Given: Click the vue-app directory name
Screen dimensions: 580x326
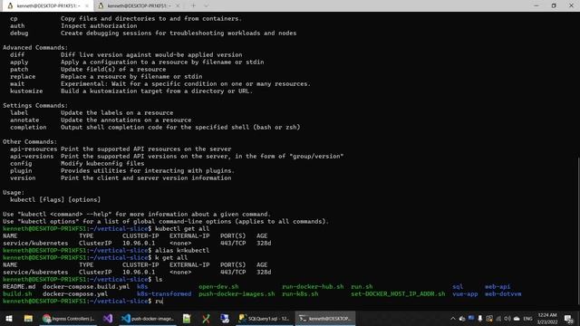Looking at the screenshot, I should [465, 293].
